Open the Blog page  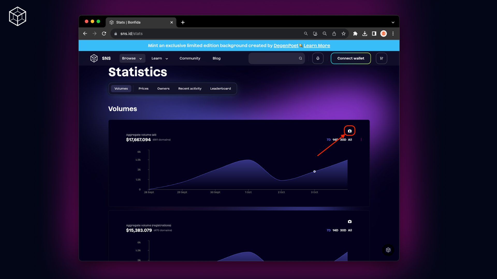pos(217,58)
